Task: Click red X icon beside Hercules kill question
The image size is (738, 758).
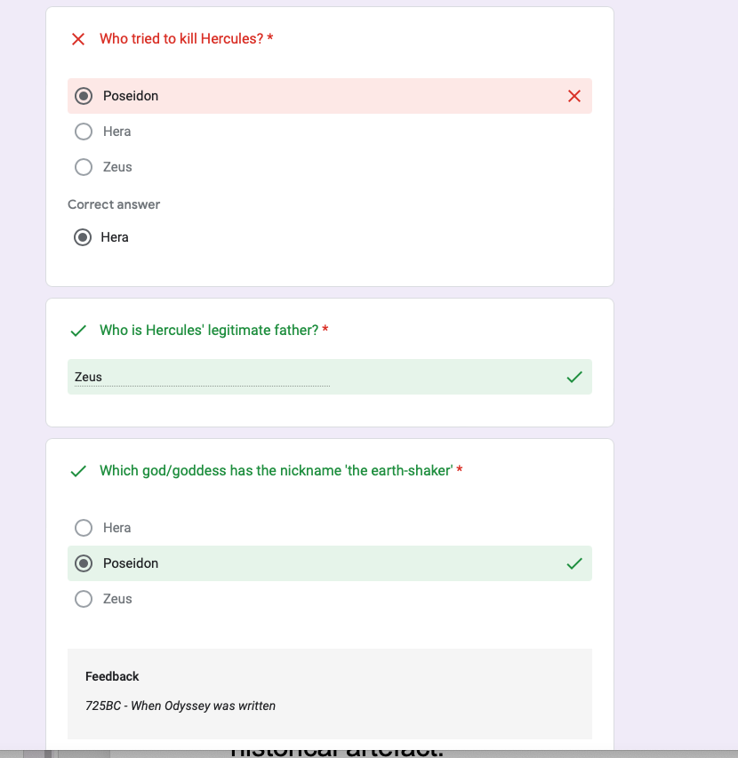Action: [x=78, y=39]
